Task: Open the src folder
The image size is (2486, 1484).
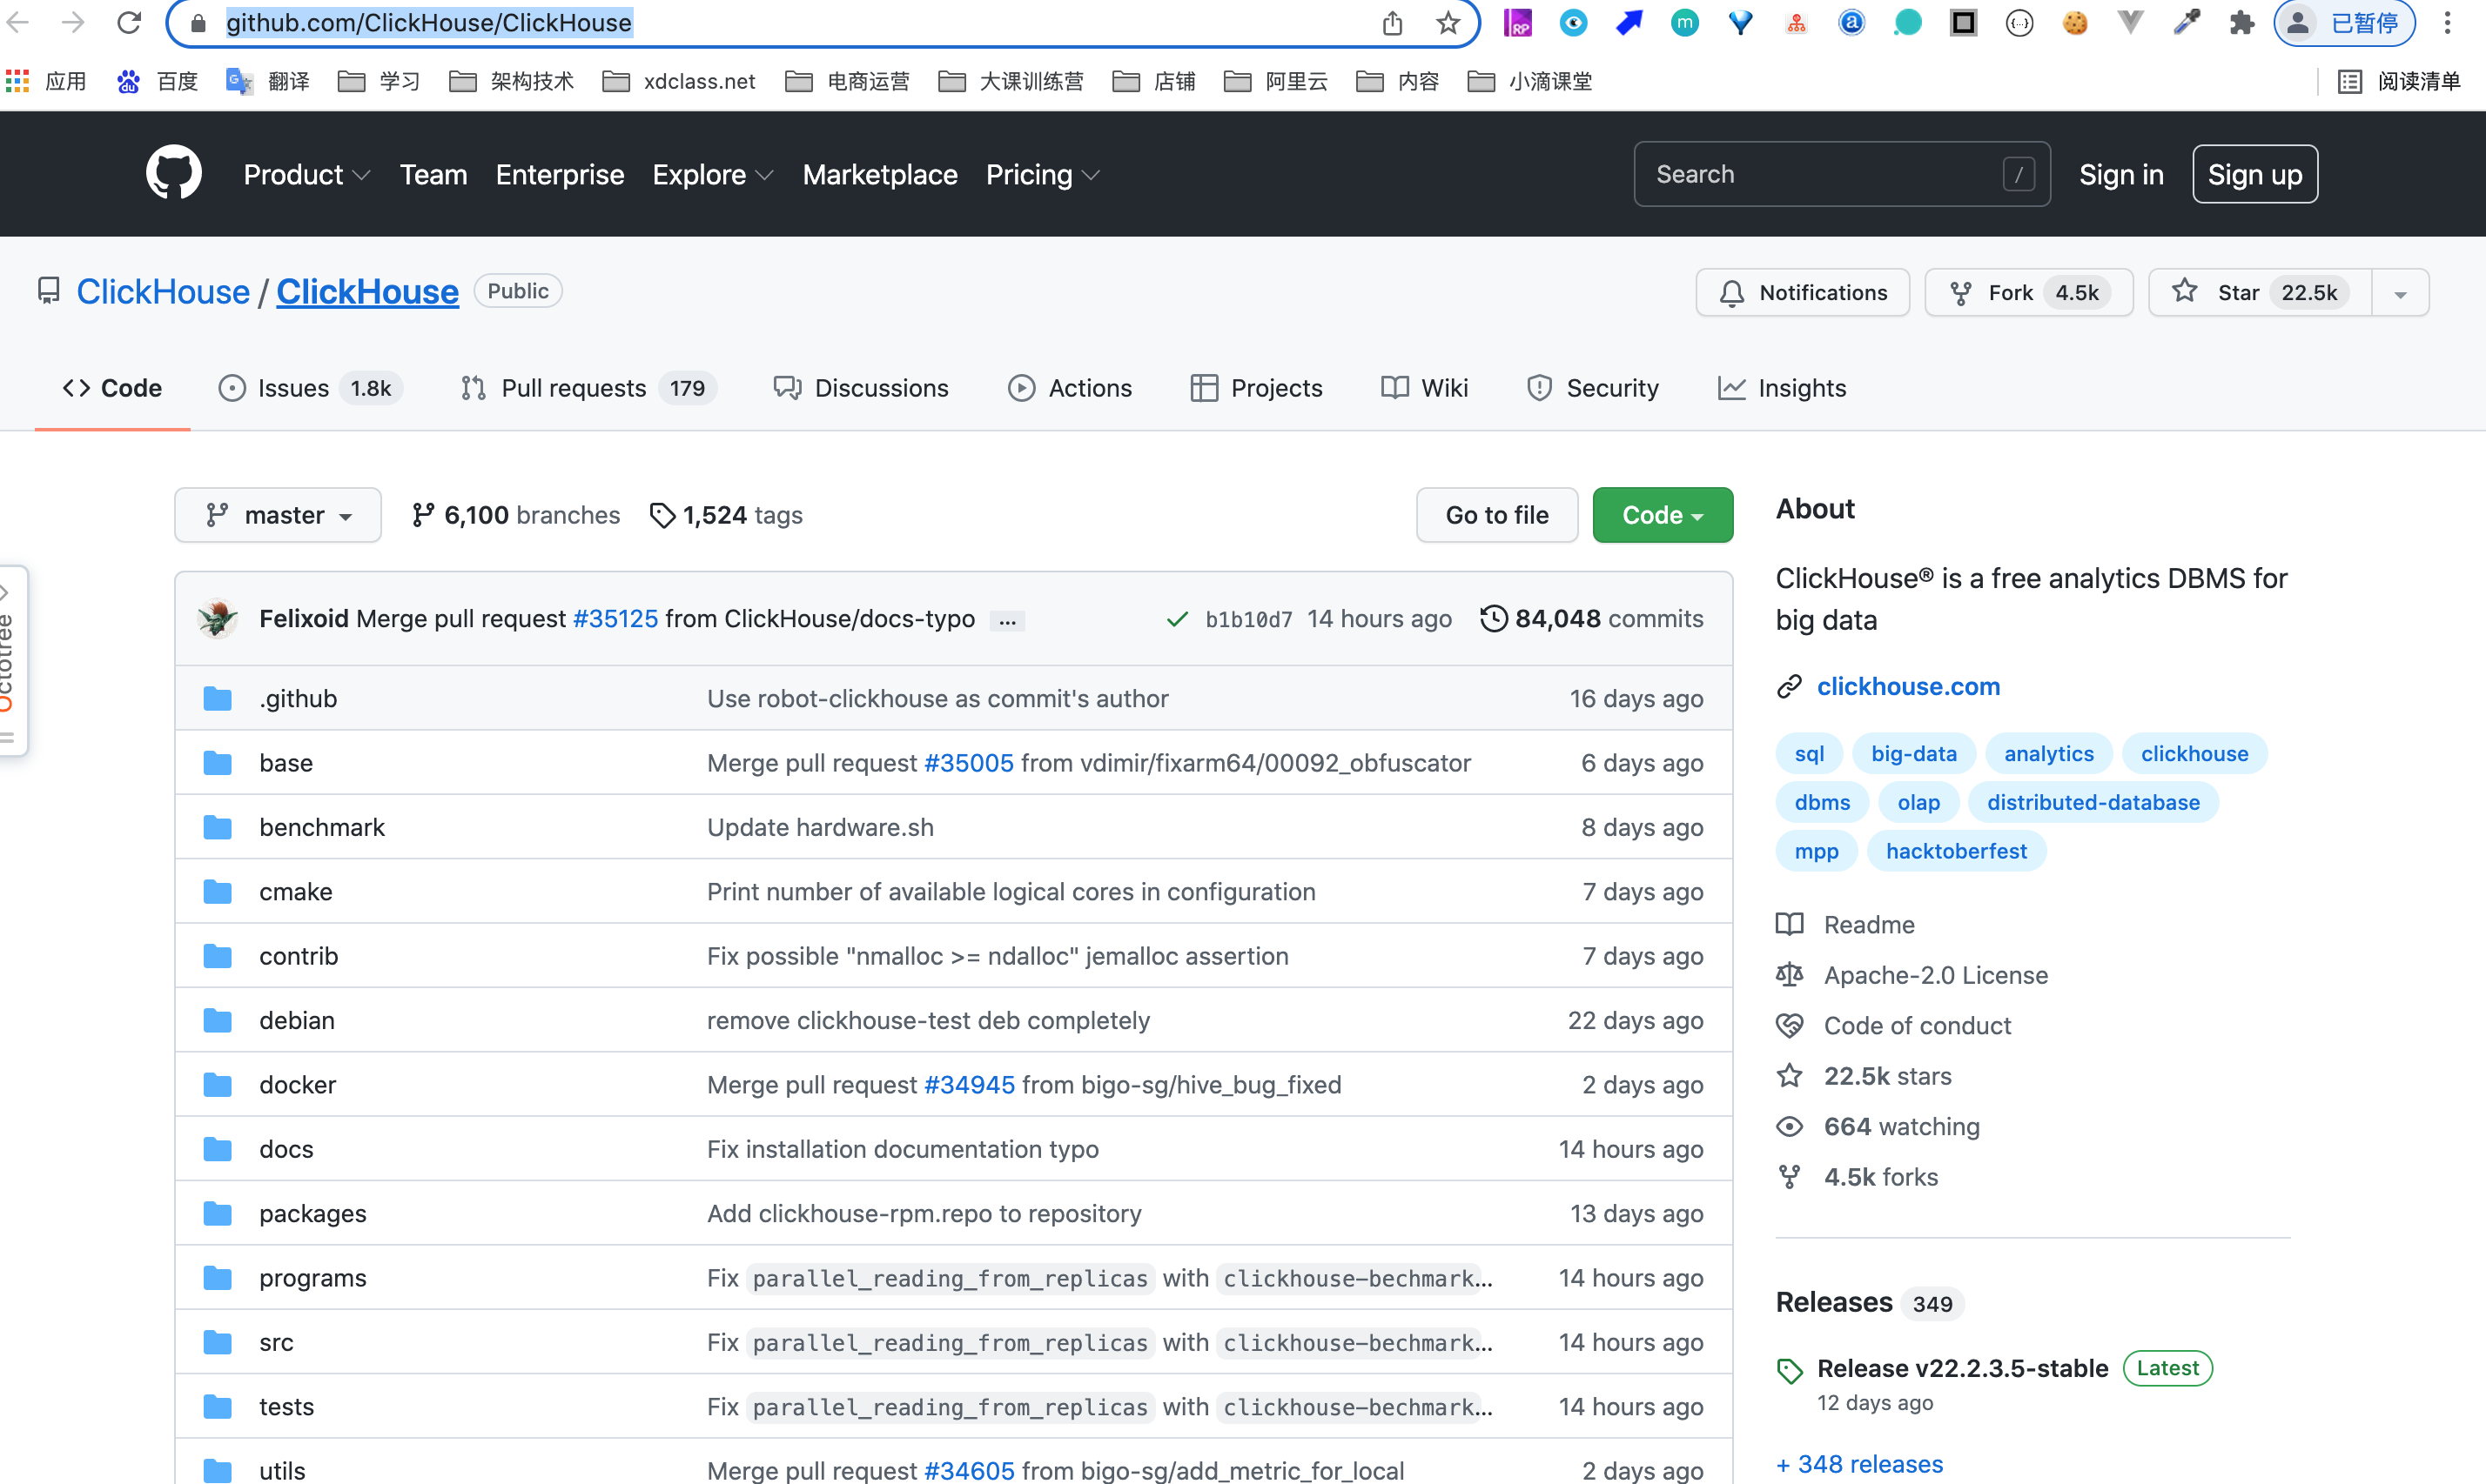Action: (x=276, y=1342)
